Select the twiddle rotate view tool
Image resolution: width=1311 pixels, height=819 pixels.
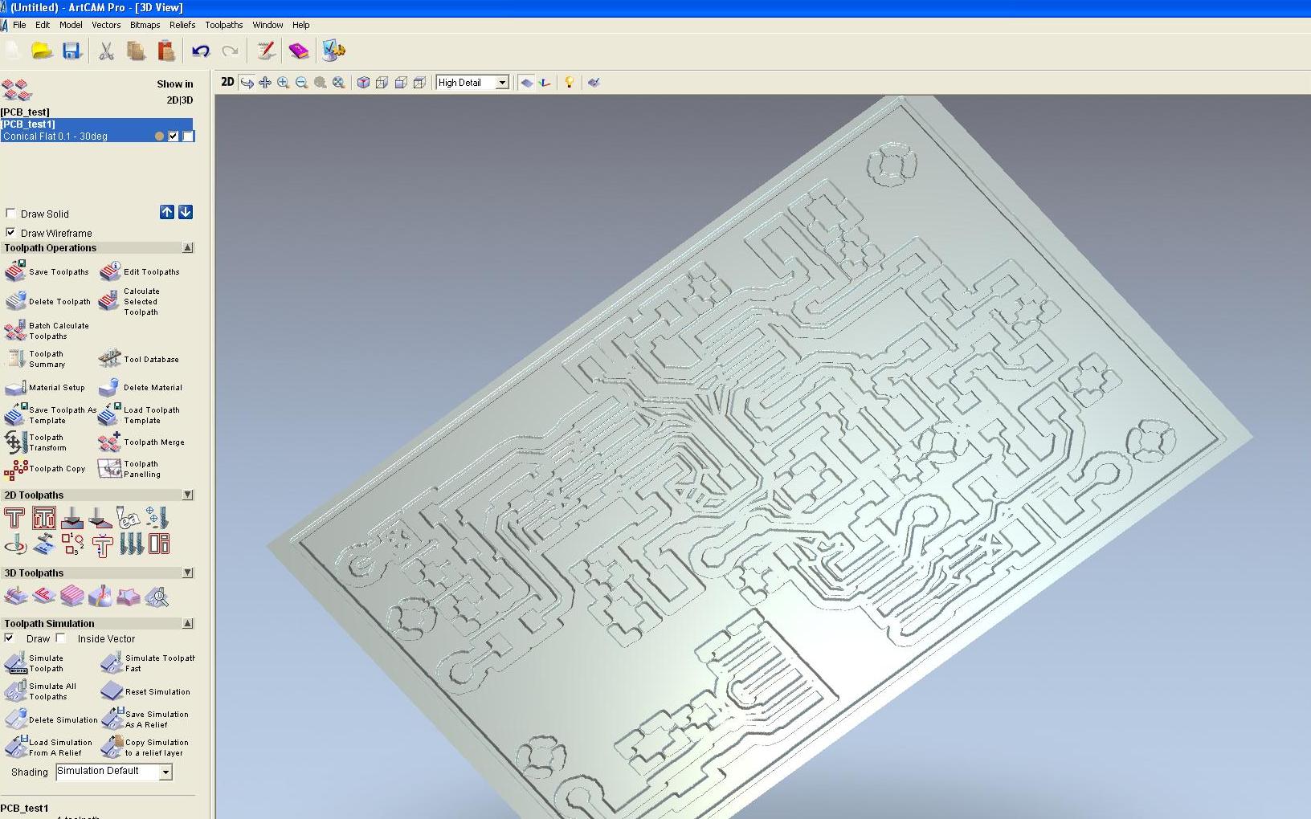(247, 83)
